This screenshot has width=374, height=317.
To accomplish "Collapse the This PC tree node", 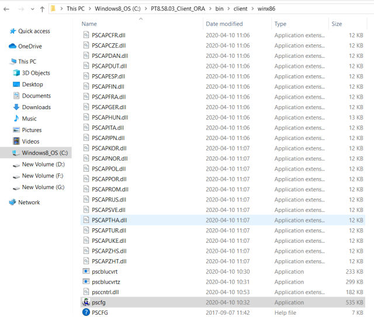I will point(5,61).
